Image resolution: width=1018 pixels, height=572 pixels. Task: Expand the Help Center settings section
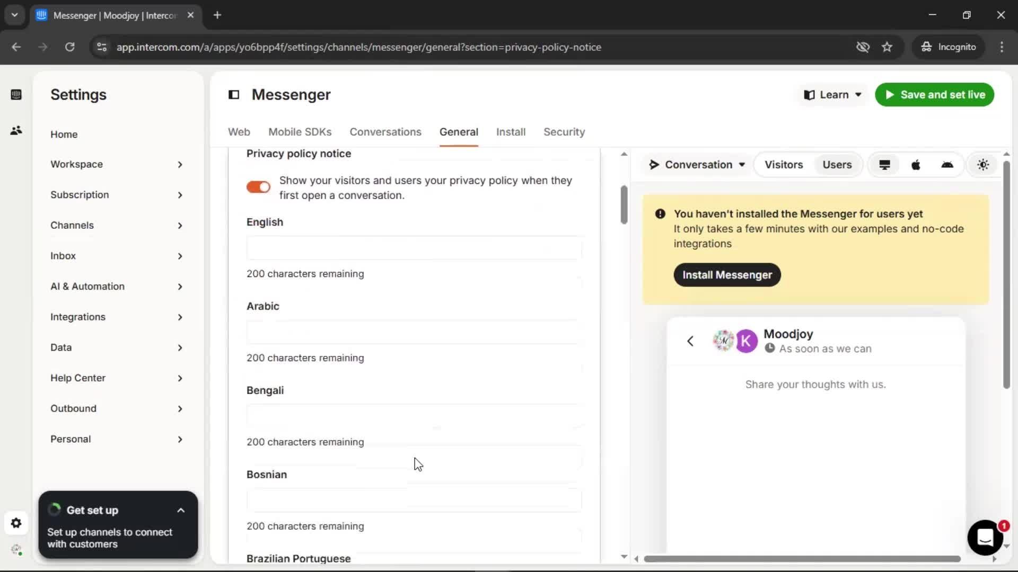117,378
